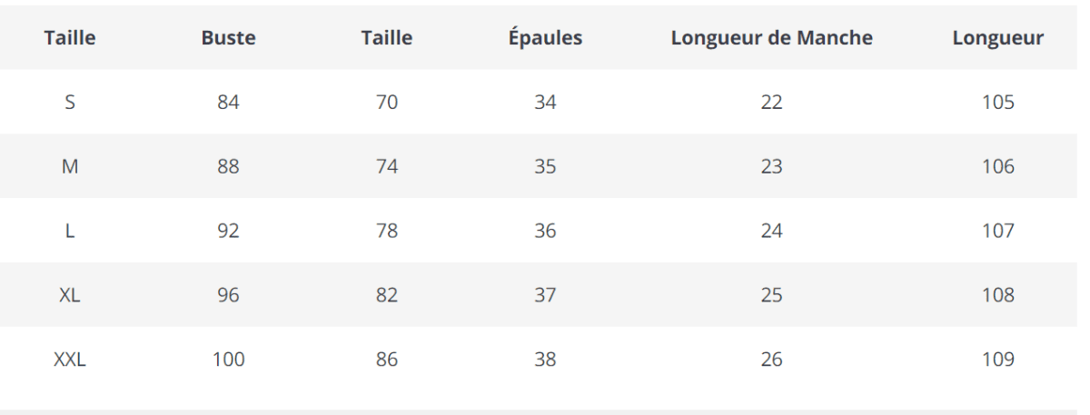1090x415 pixels.
Task: Click the sleeve length value 22
Action: [x=771, y=103]
